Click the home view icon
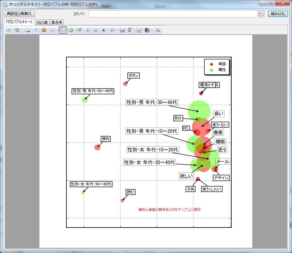Image resolution: width=292 pixels, height=253 pixels. (x=44, y=30)
